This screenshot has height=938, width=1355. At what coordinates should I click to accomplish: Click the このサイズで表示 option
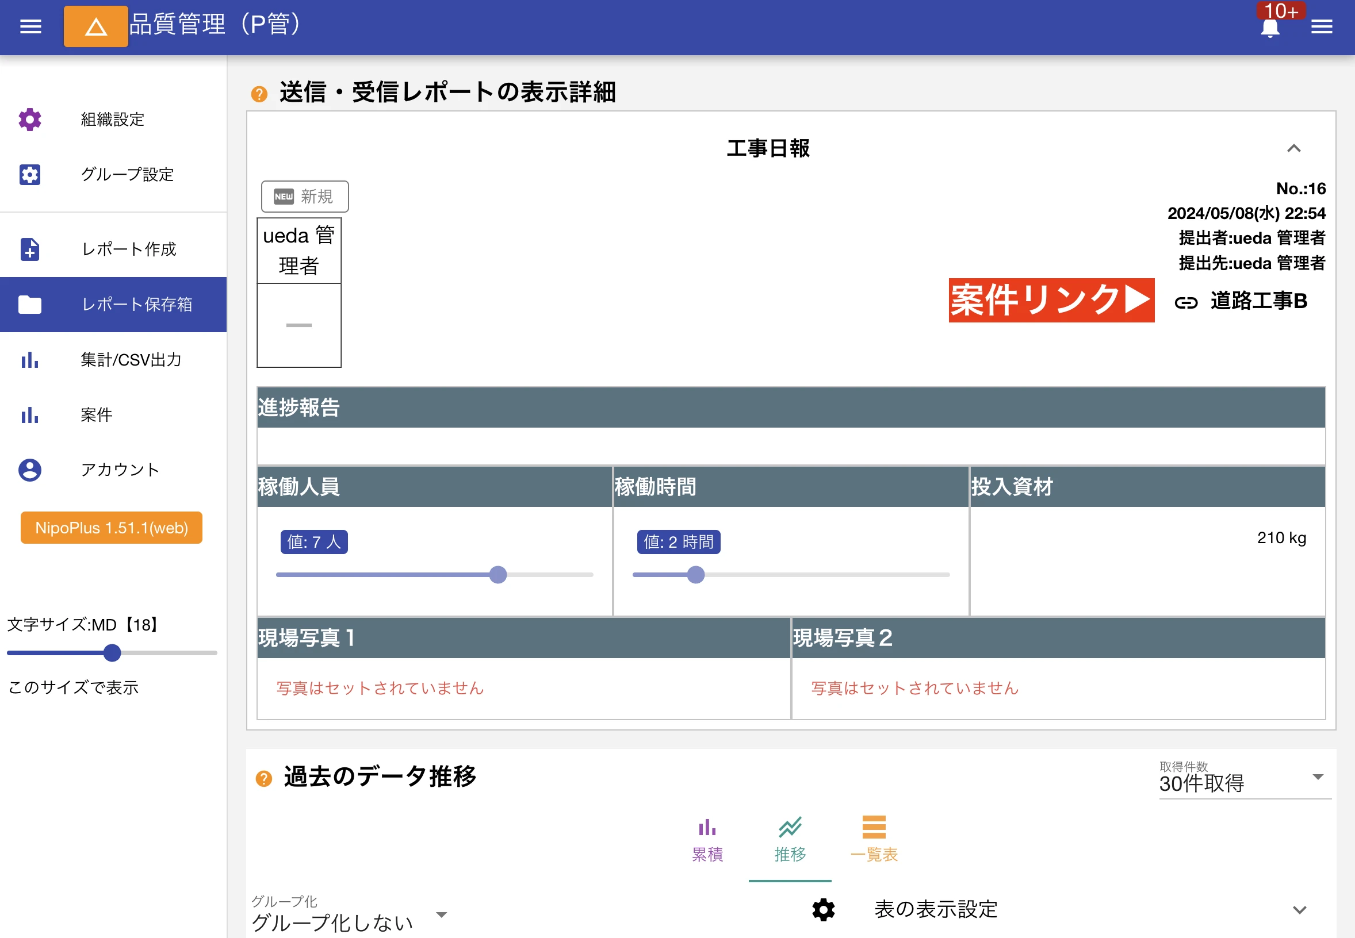(72, 687)
